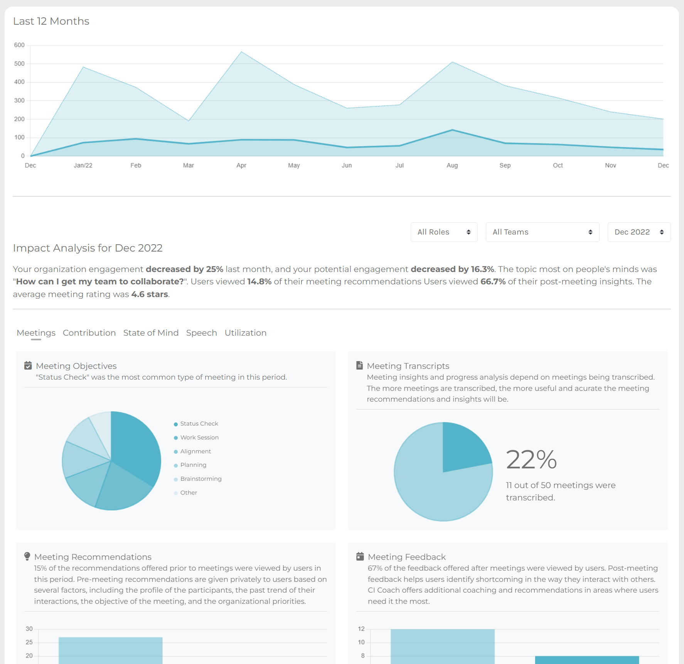Click the dark bar in Meeting Feedback chart
This screenshot has width=684, height=664.
coord(587,660)
